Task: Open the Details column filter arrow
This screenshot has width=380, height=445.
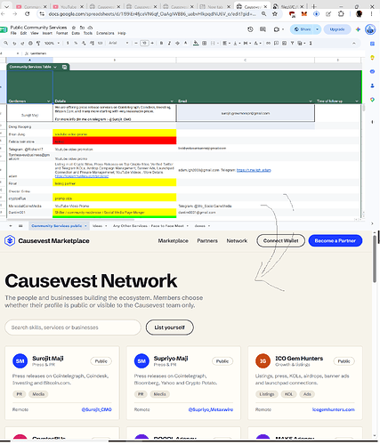Action: tap(172, 101)
